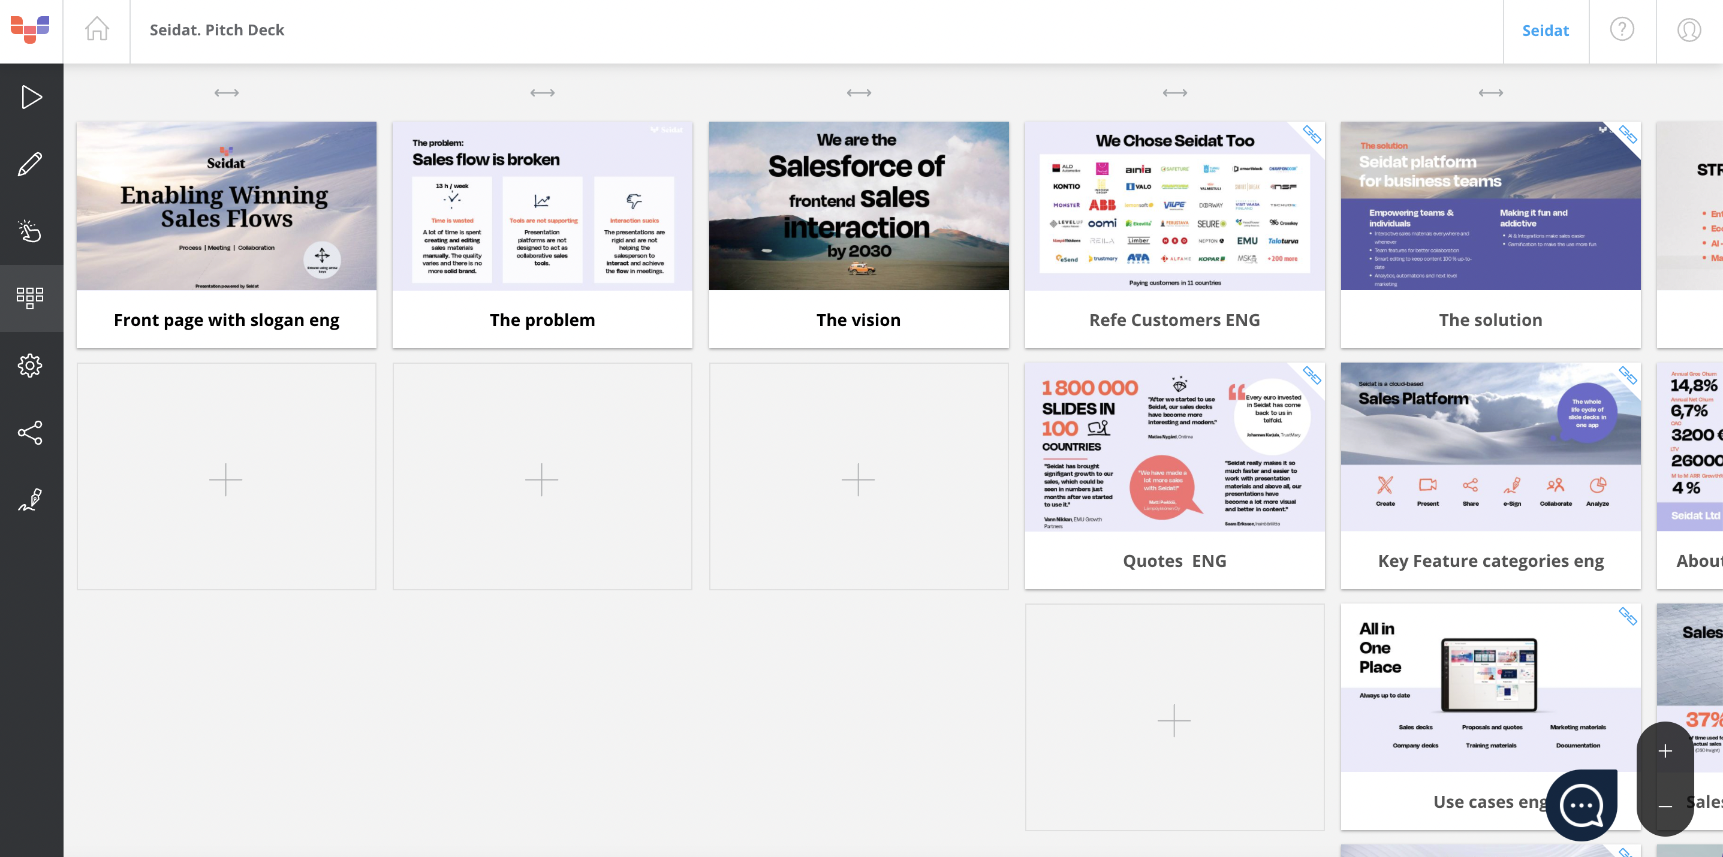Click the Seidat. Pitch Deck title
This screenshot has width=1723, height=857.
216,29
